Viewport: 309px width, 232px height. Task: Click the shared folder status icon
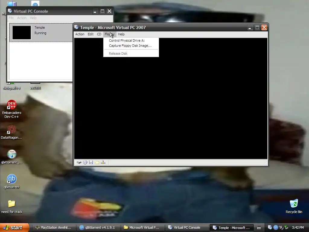pos(97,162)
